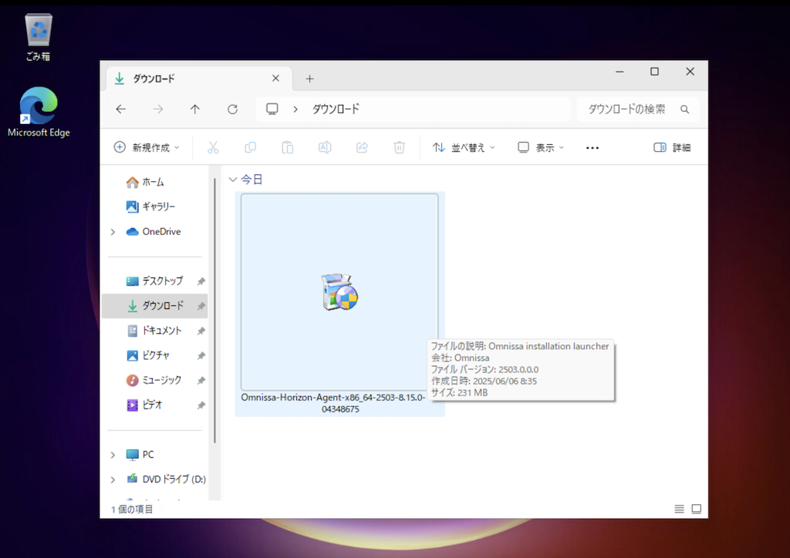The image size is (790, 558).
Task: Launch the Microsoft Edge desktop shortcut
Action: click(39, 113)
